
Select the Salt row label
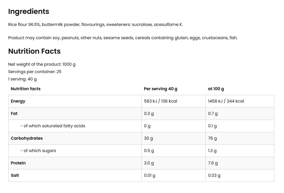(15, 175)
